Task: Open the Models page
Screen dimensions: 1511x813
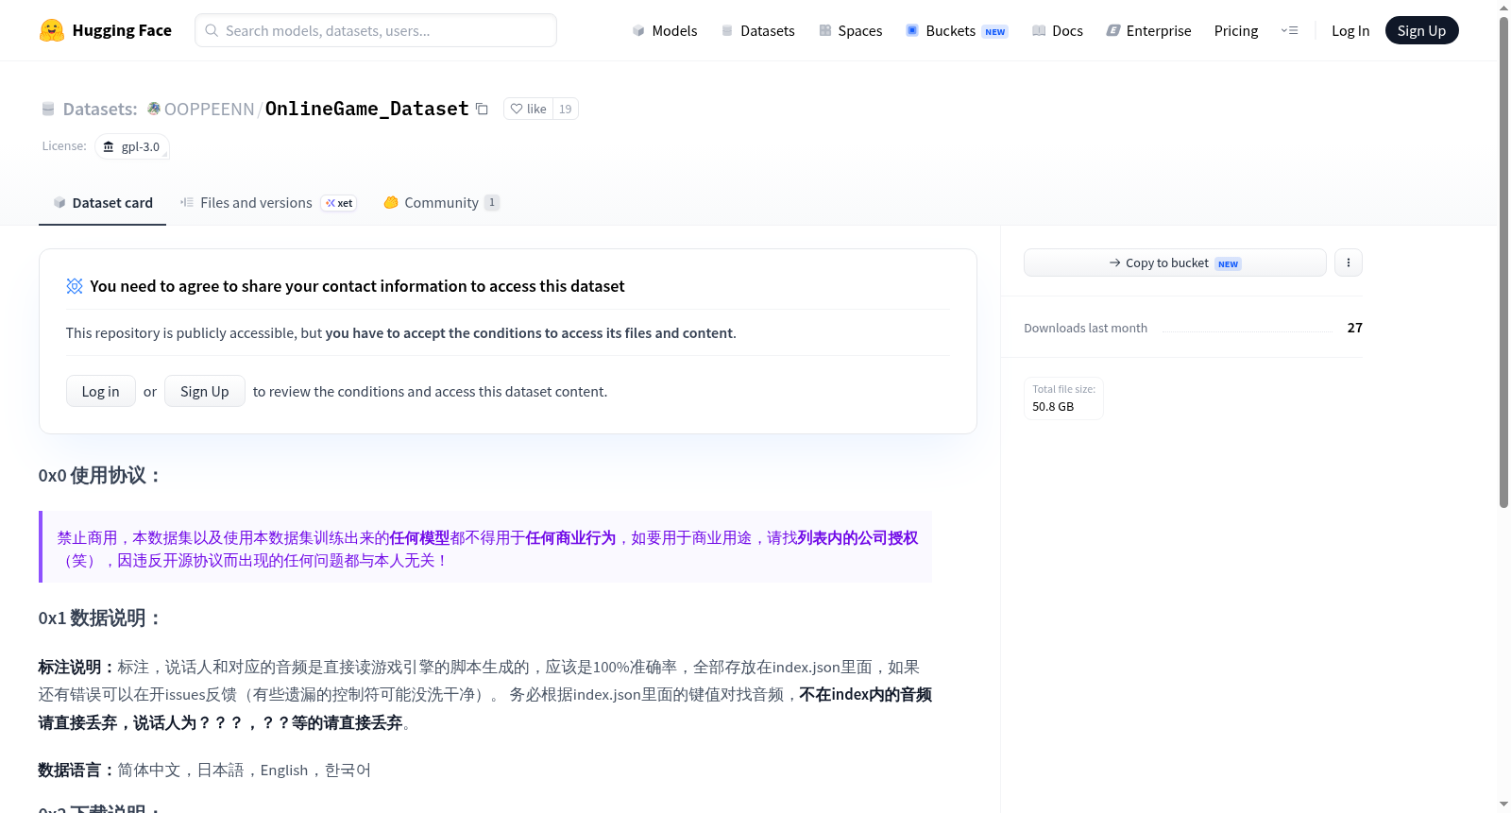Action: (x=665, y=30)
